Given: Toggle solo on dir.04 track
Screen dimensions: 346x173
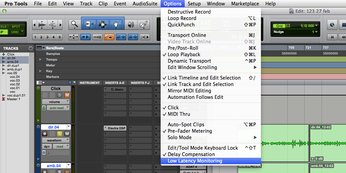Looking at the screenshot, I should (59, 134).
